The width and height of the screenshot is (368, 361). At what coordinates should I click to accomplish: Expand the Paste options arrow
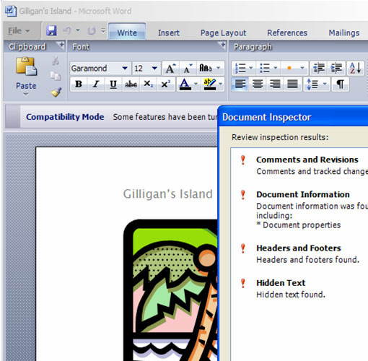pos(26,95)
